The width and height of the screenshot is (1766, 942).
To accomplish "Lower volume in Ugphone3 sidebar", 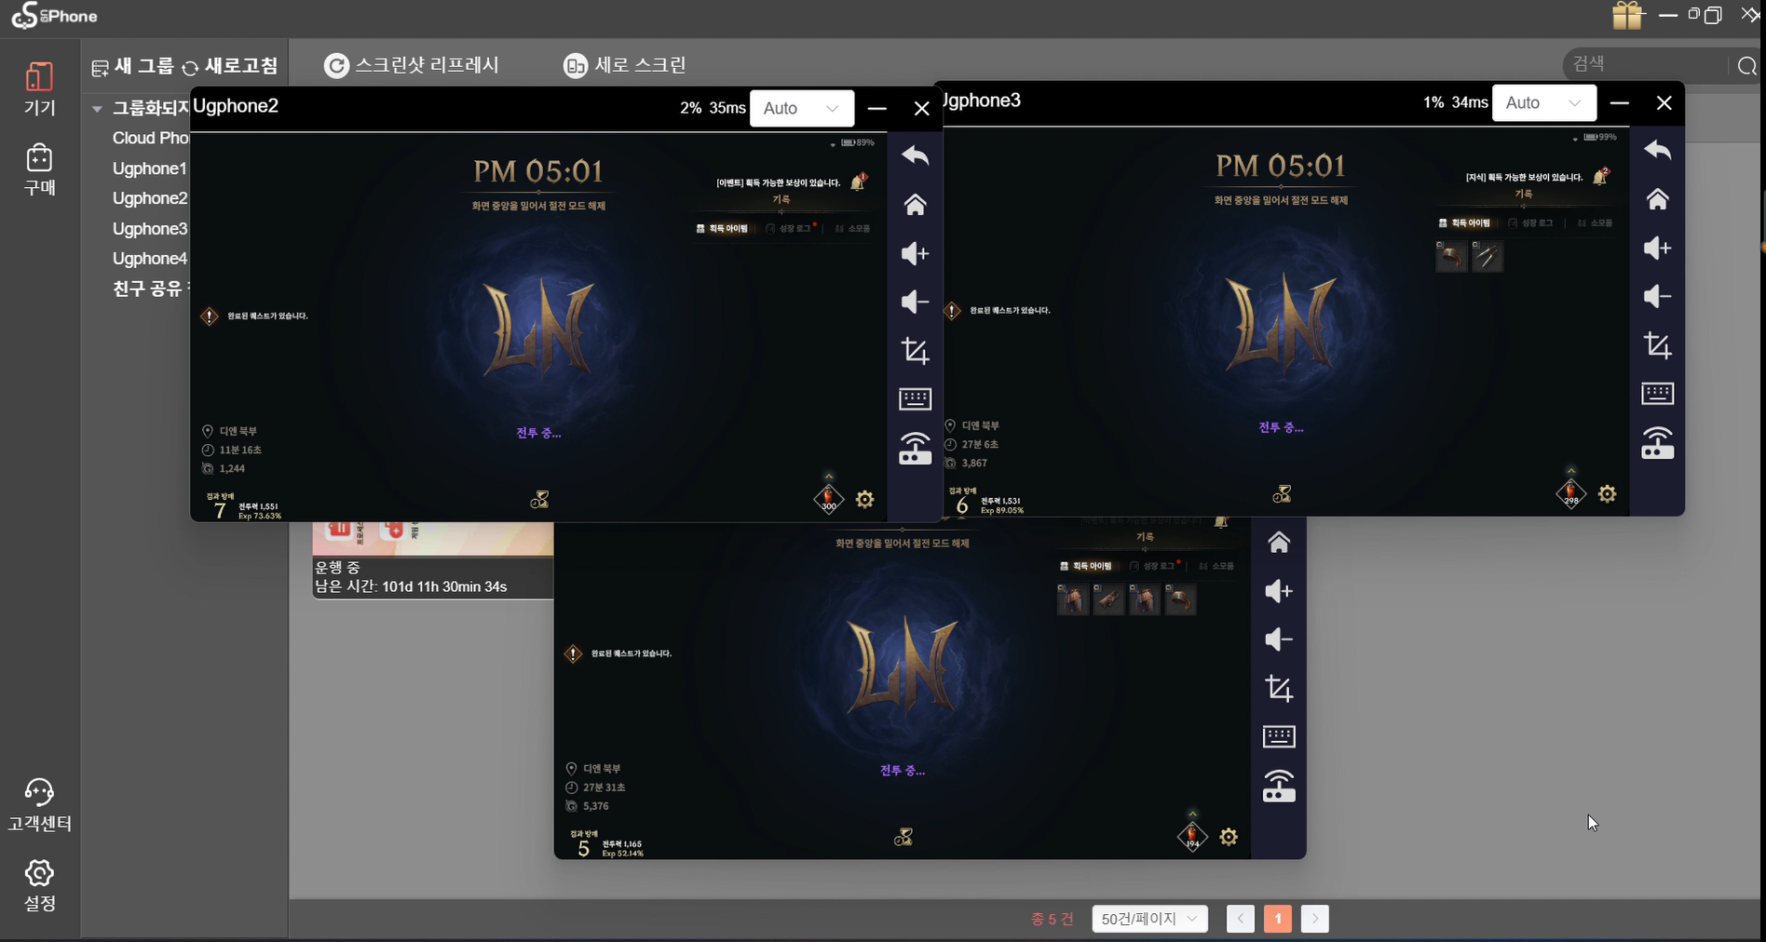I will [1657, 297].
